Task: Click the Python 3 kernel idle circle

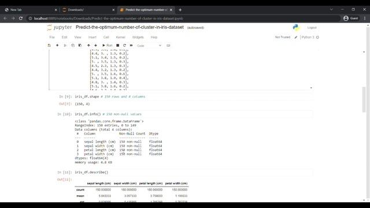Action: tap(317, 37)
